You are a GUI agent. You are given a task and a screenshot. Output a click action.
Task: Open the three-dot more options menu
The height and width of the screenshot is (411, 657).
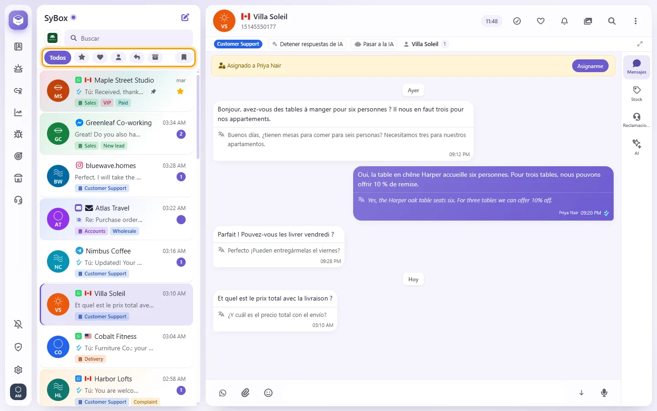coord(636,21)
